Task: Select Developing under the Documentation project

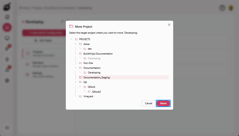Action: [x=94, y=73]
